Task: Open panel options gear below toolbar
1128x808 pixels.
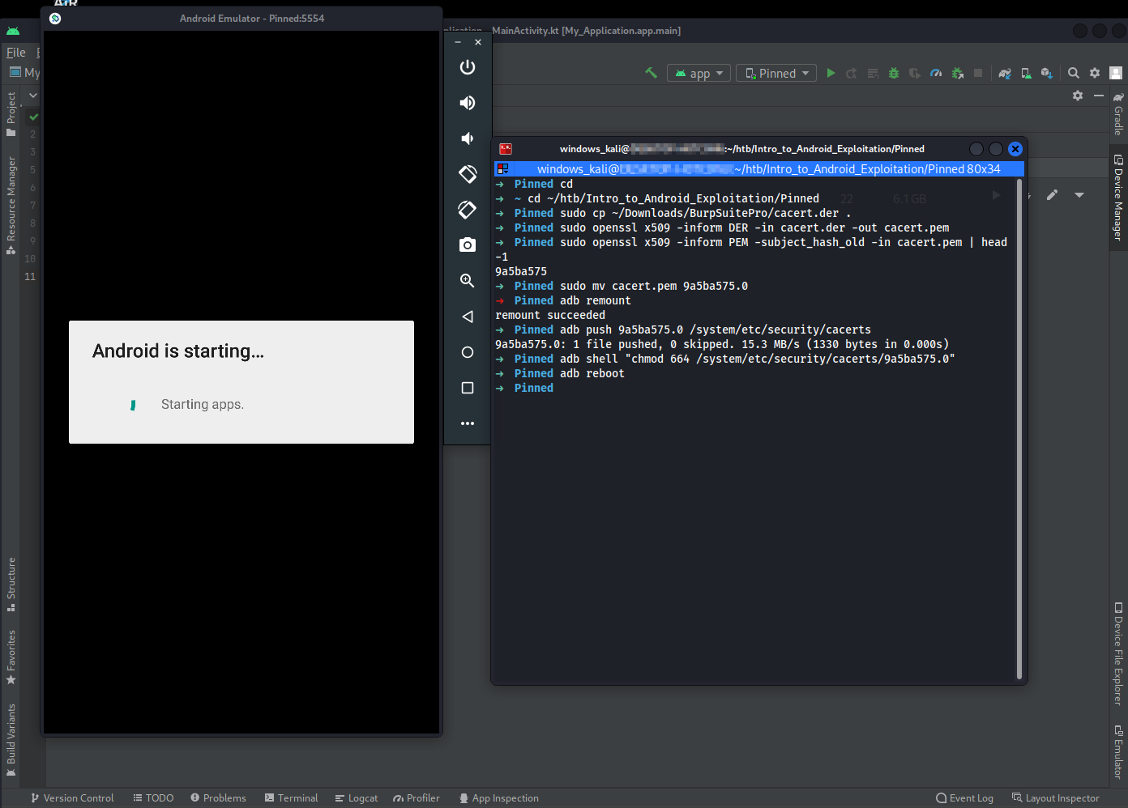Action: click(1078, 96)
